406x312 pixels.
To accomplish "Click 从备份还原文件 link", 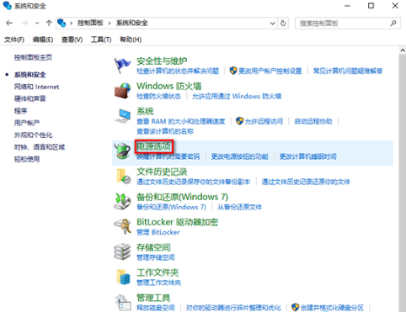I will 239,207.
